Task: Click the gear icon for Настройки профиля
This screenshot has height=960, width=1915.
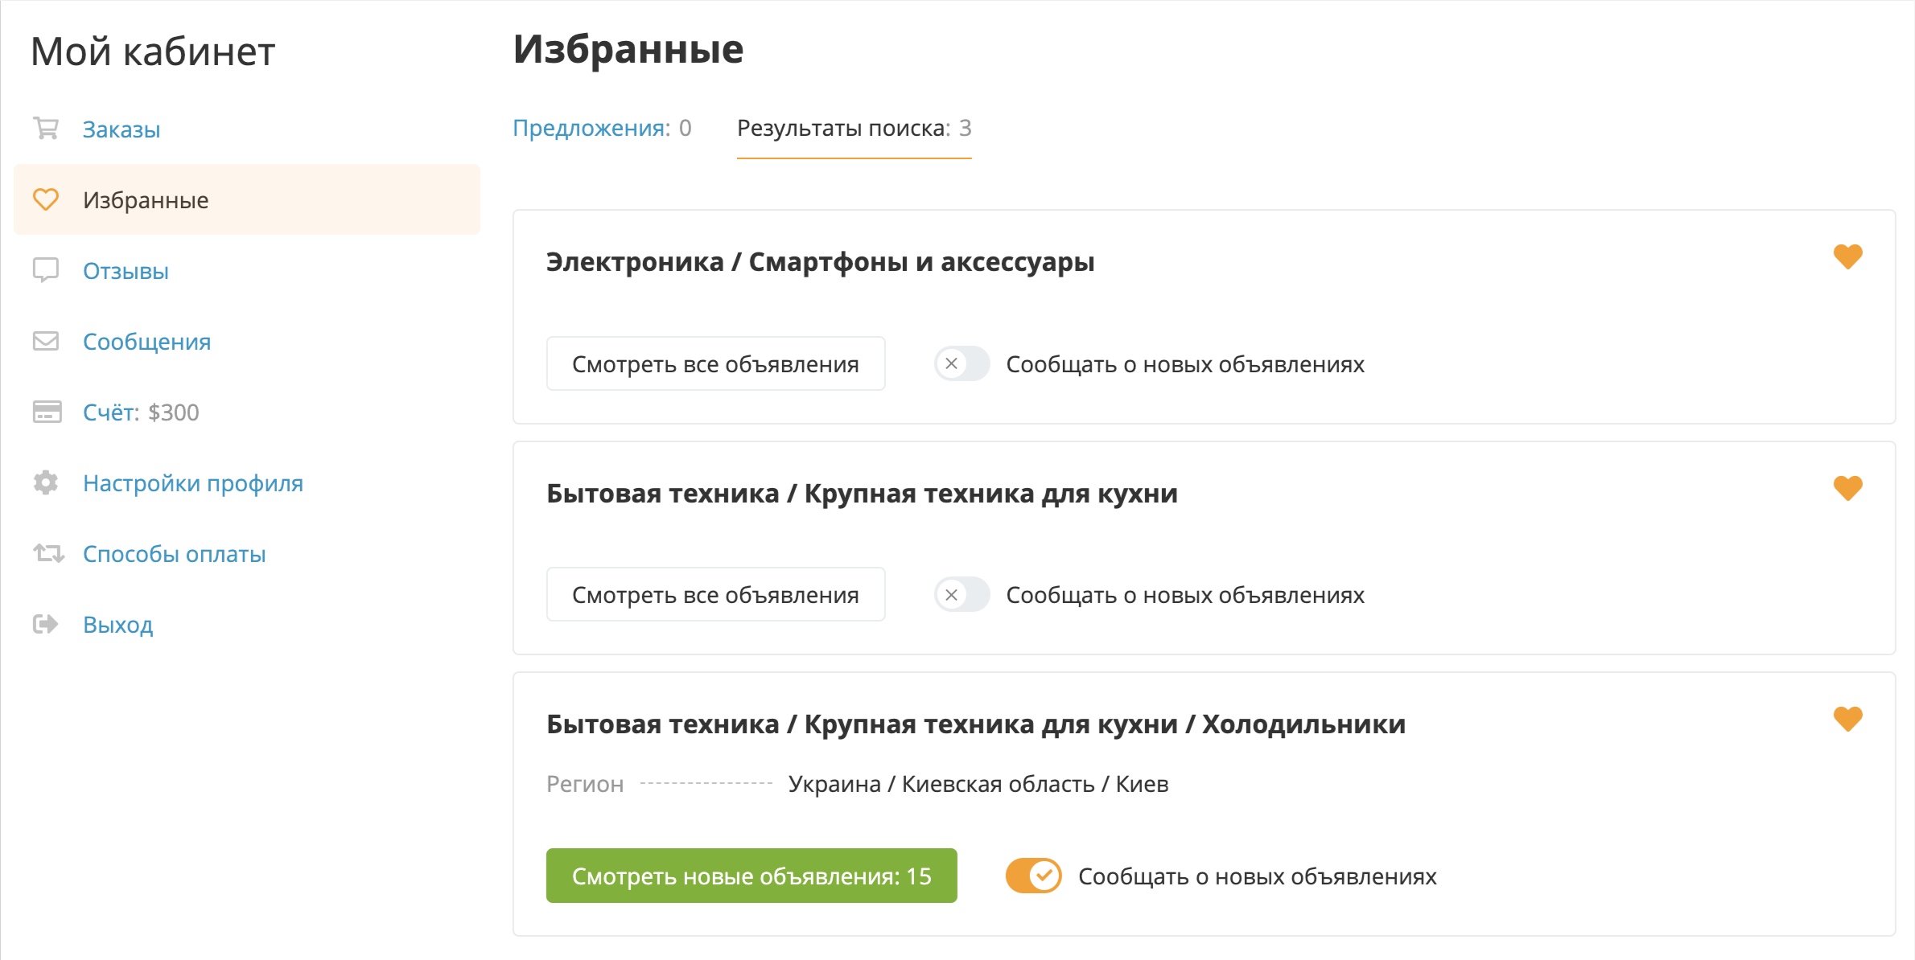Action: [x=46, y=482]
